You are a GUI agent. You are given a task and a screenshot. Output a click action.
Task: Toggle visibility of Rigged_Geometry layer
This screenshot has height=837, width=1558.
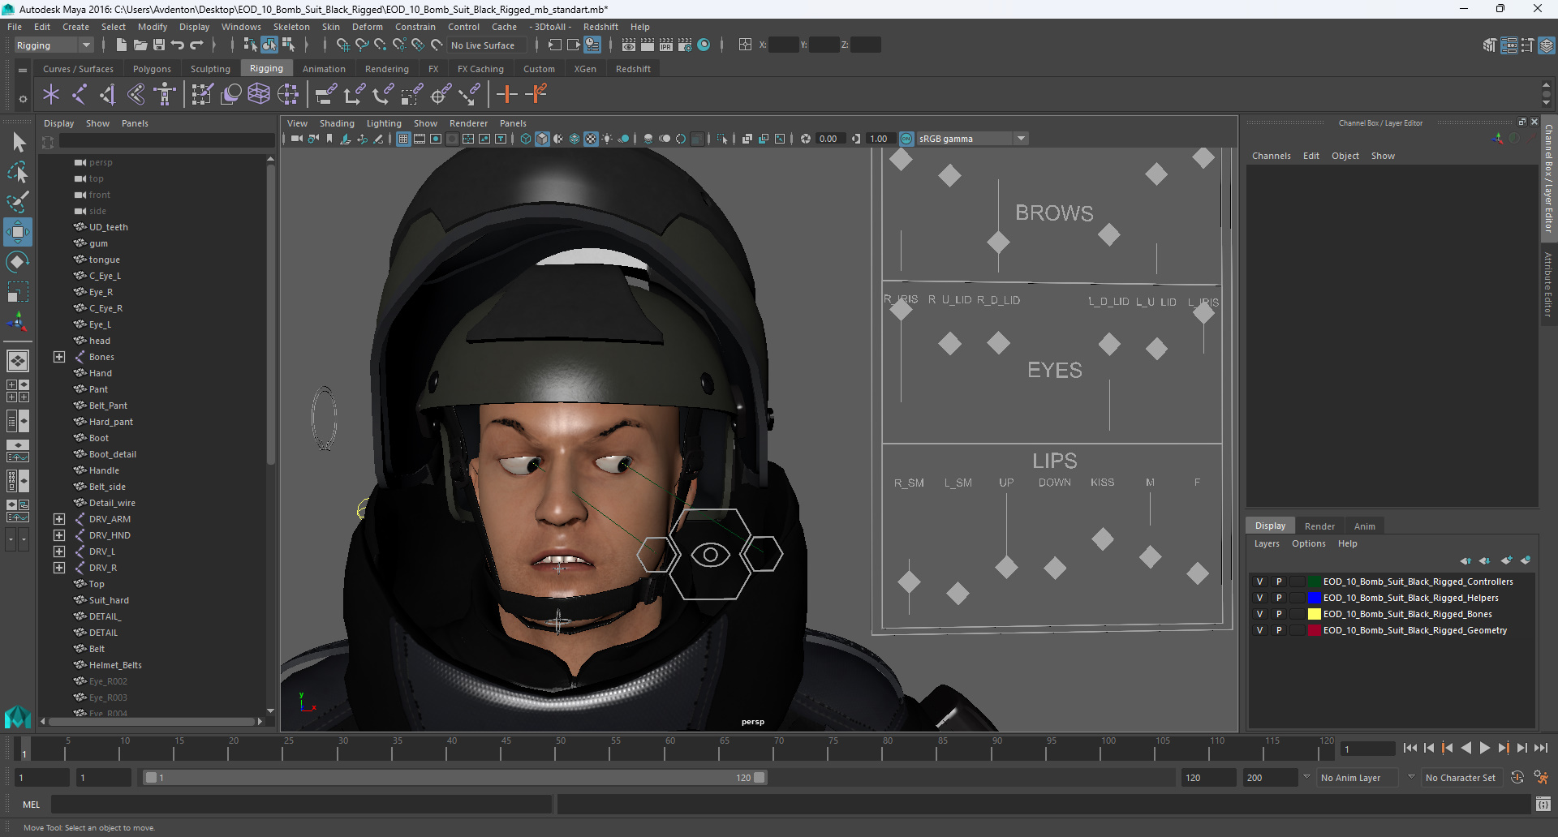[1259, 630]
